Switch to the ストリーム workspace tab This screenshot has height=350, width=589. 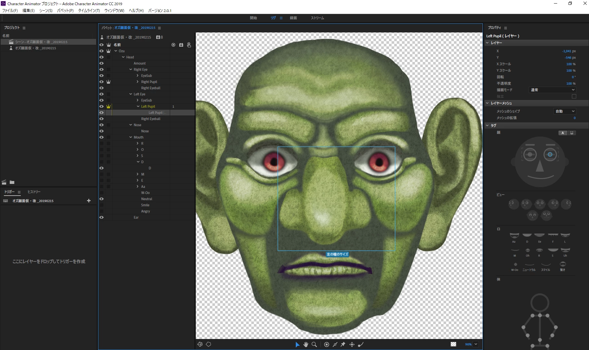coord(318,18)
